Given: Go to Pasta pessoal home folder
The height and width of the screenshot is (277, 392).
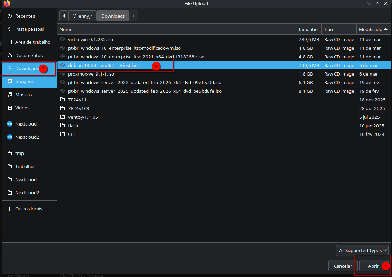Looking at the screenshot, I should [x=29, y=29].
